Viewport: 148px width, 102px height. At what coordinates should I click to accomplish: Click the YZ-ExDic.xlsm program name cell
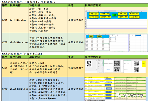[x=19, y=42]
